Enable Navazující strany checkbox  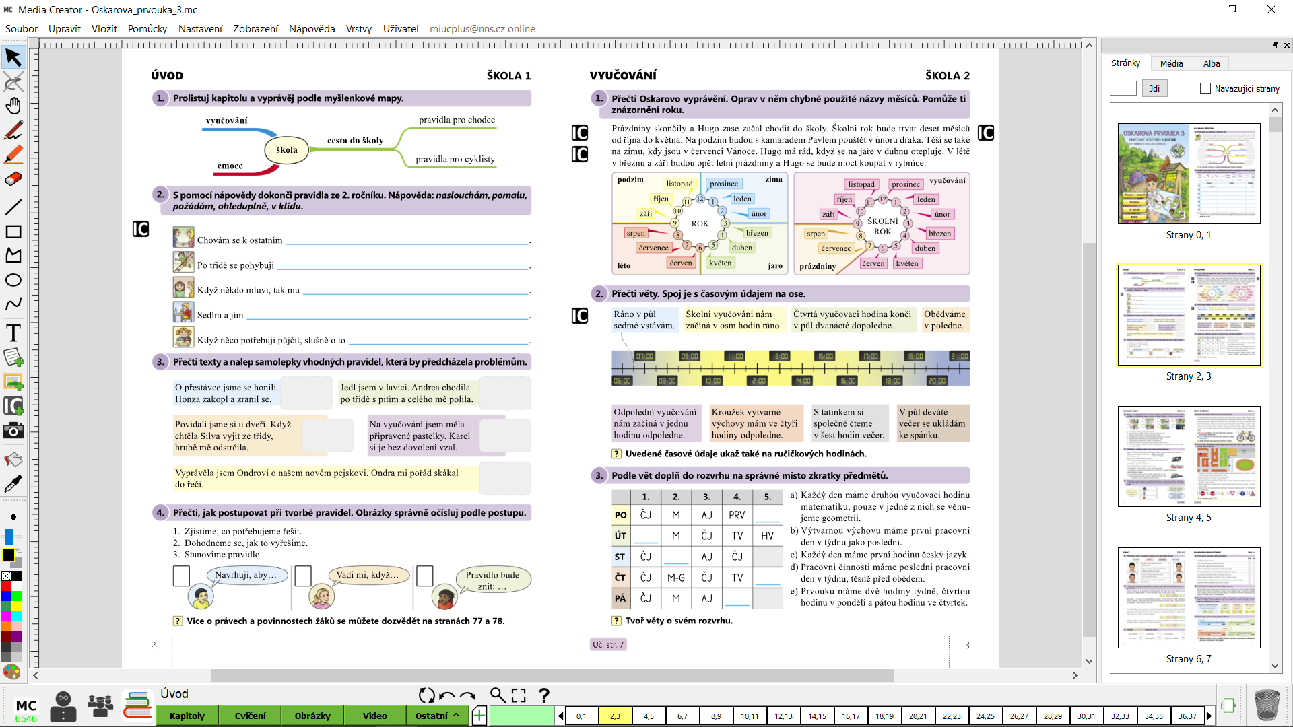pos(1205,88)
